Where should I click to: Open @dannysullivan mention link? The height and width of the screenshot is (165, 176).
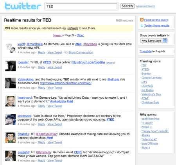point(47,134)
